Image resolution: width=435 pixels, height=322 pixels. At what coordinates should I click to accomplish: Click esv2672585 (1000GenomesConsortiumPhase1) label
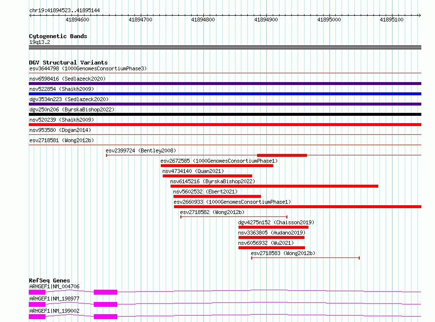[x=219, y=161]
